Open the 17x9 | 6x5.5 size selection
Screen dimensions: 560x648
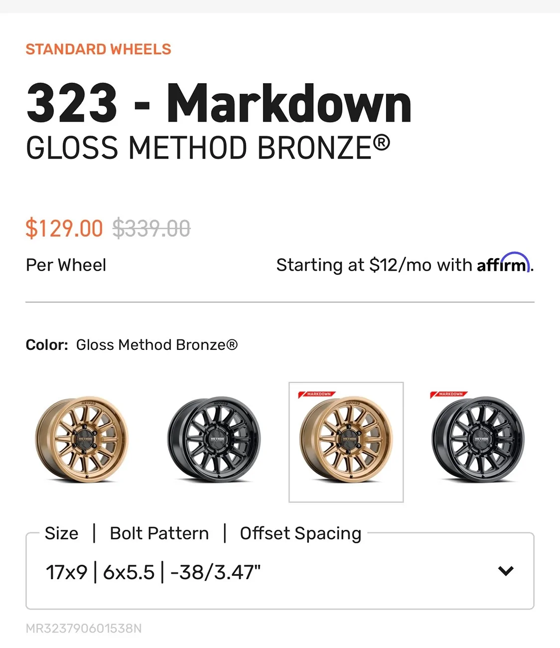pos(152,572)
